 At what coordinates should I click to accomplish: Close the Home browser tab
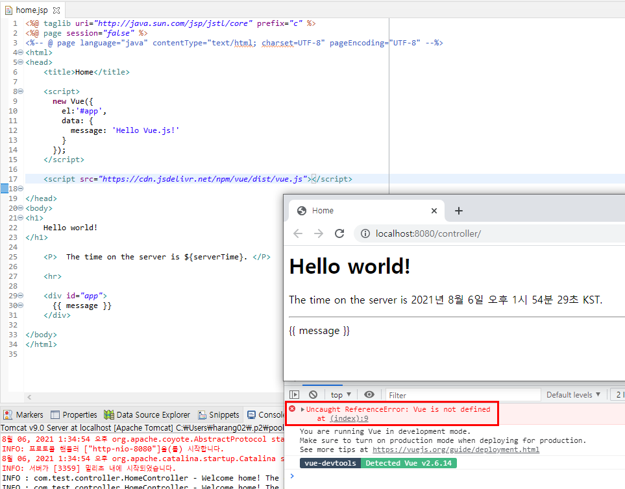(434, 211)
